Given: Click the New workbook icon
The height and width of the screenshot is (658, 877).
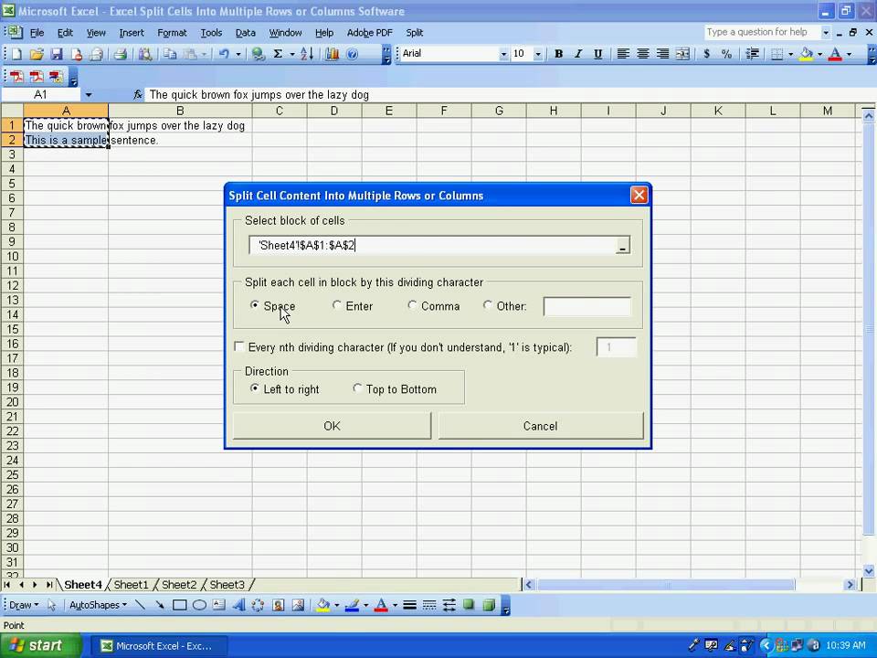Looking at the screenshot, I should click(x=16, y=54).
